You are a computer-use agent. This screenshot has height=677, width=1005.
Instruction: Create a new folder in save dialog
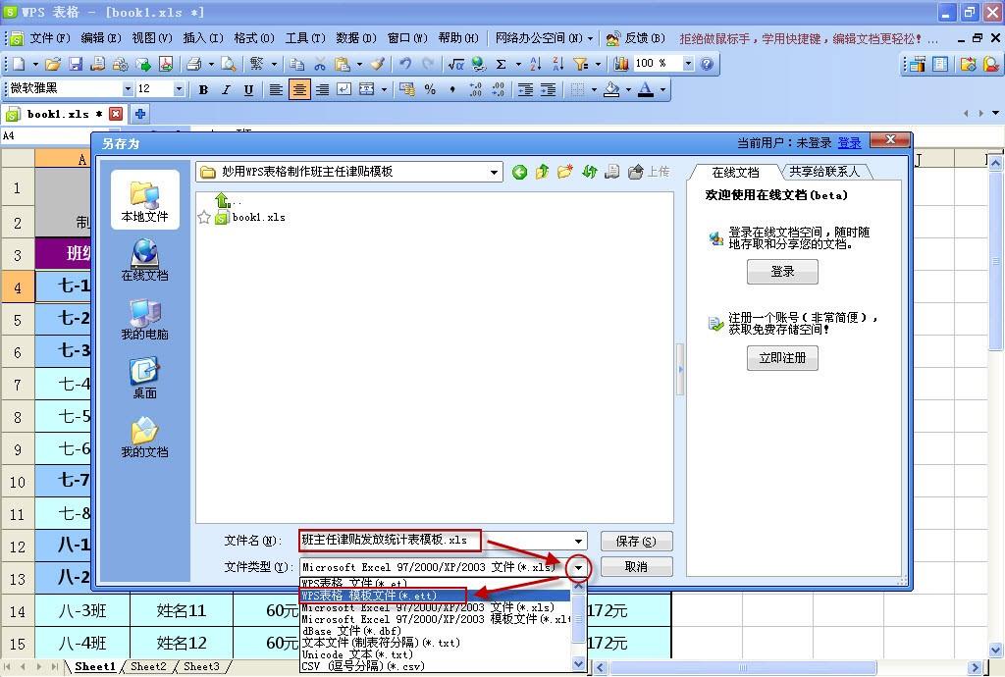565,172
